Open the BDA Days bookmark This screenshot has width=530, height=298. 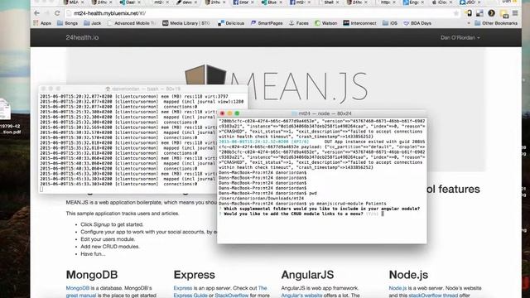[x=417, y=23]
